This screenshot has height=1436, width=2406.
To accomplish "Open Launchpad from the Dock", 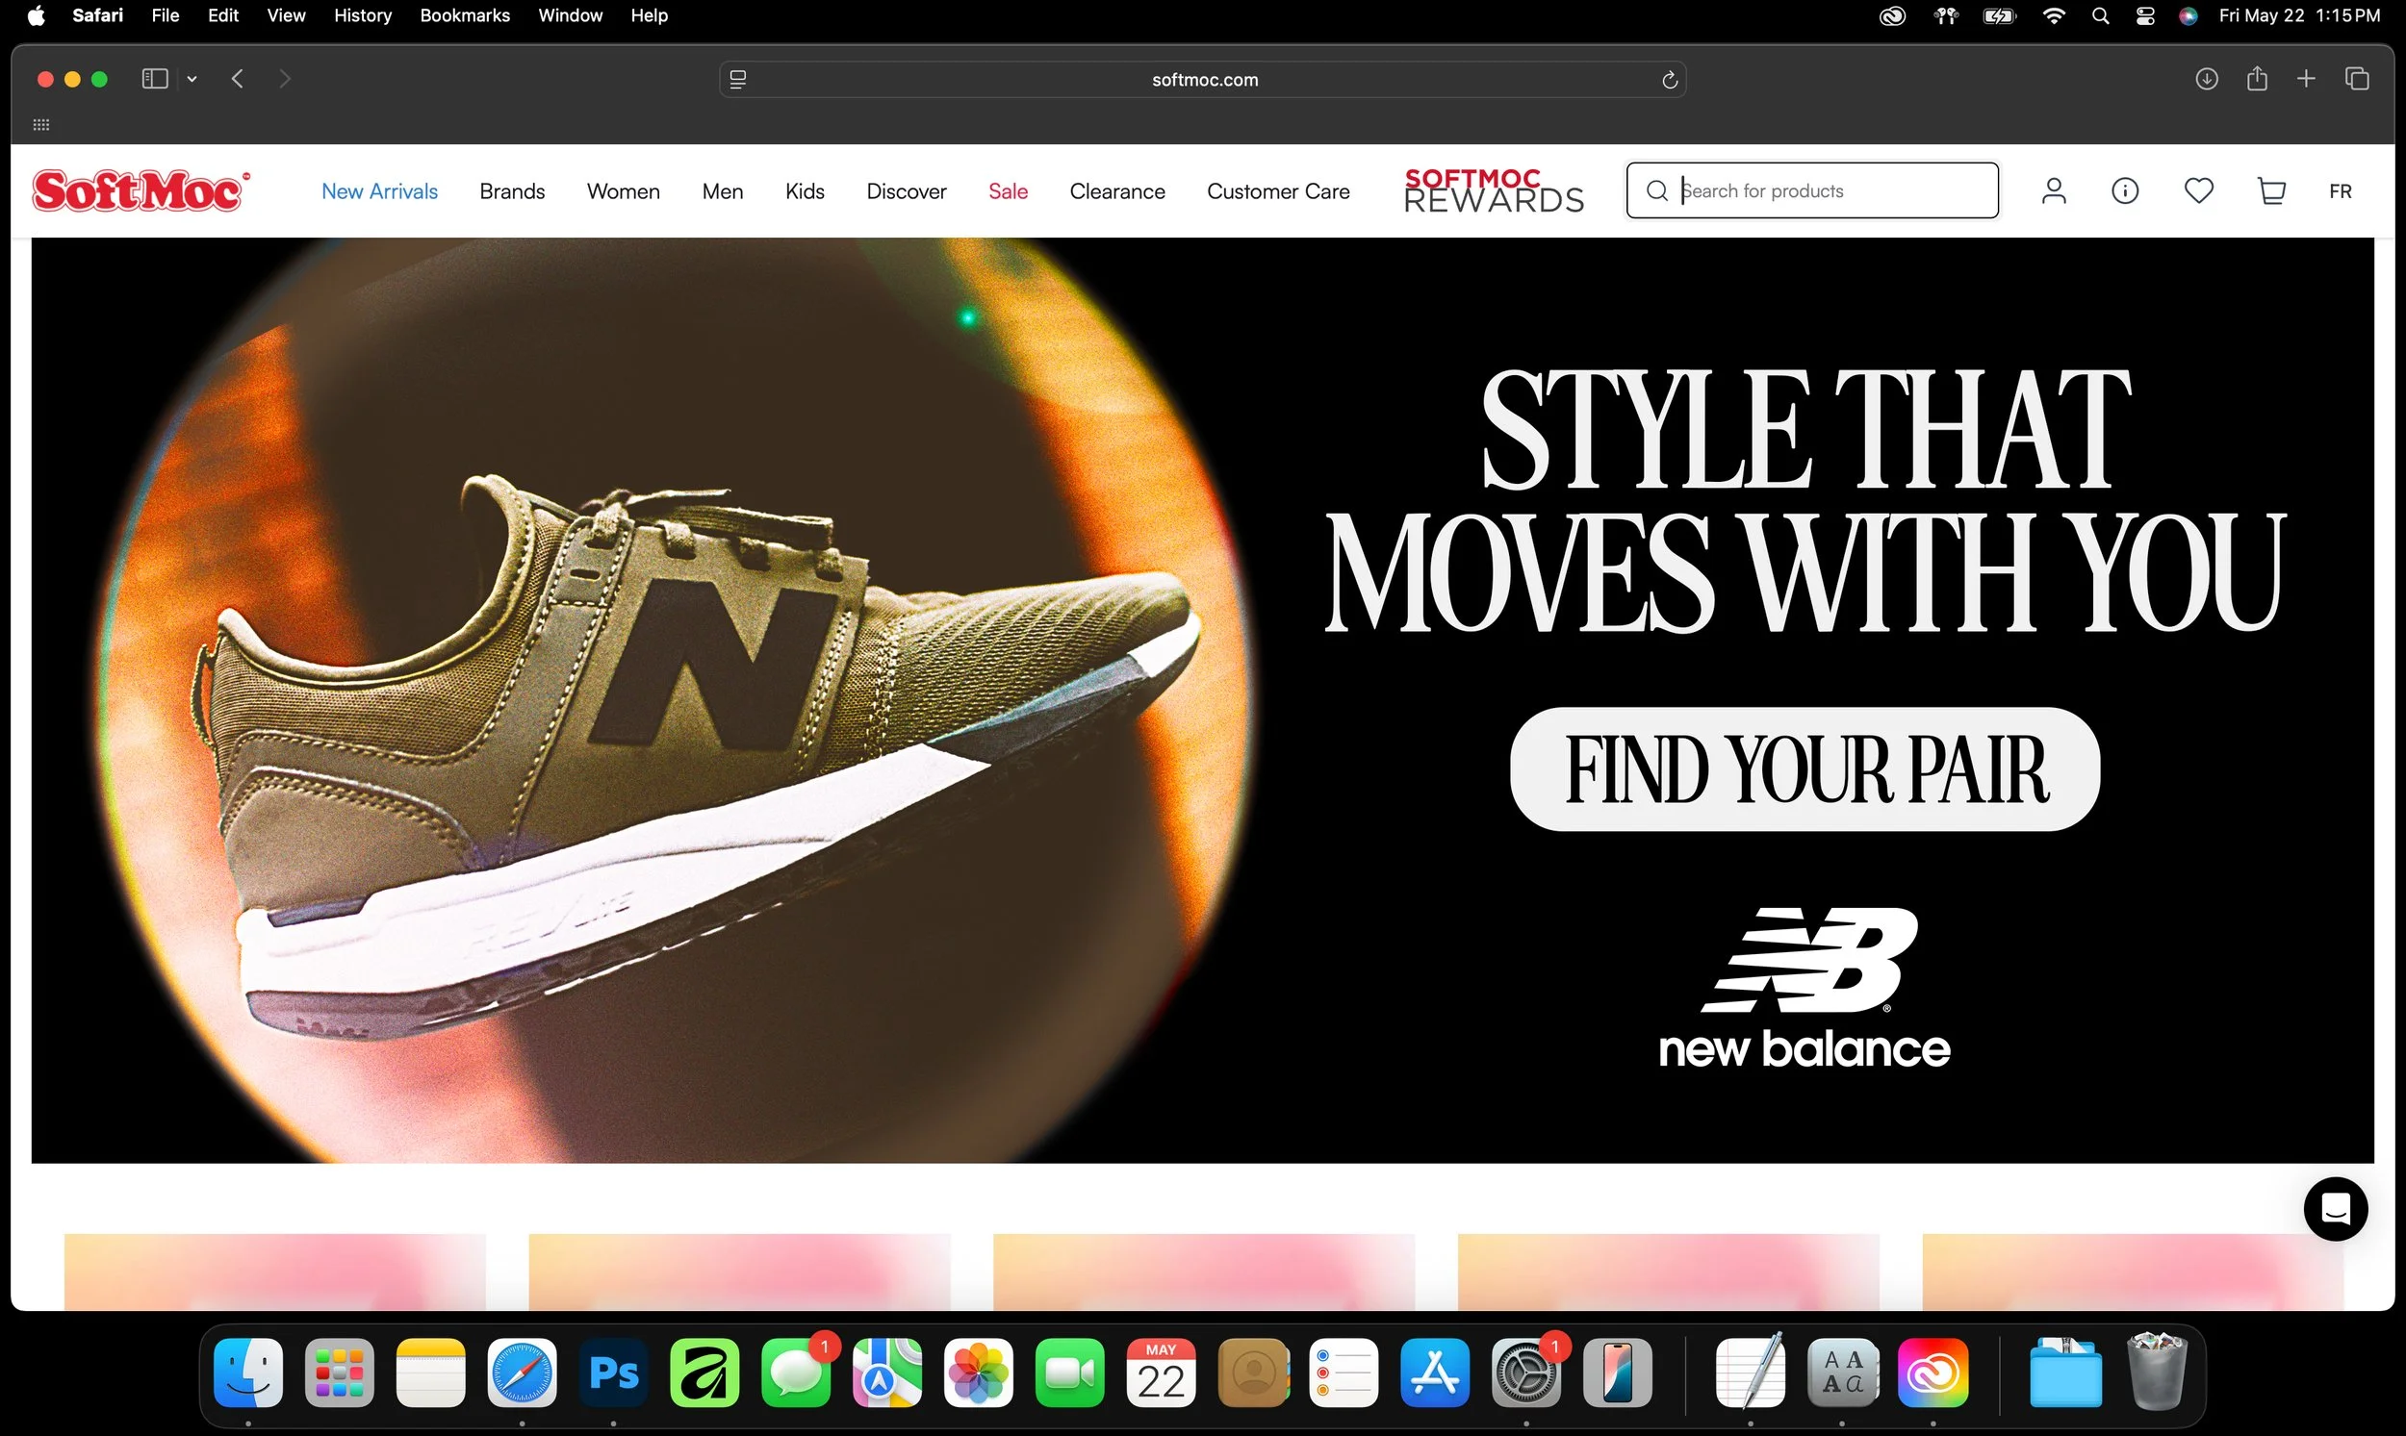I will [x=340, y=1373].
